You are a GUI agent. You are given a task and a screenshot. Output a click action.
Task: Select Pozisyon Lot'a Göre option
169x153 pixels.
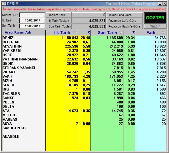[x=124, y=21]
